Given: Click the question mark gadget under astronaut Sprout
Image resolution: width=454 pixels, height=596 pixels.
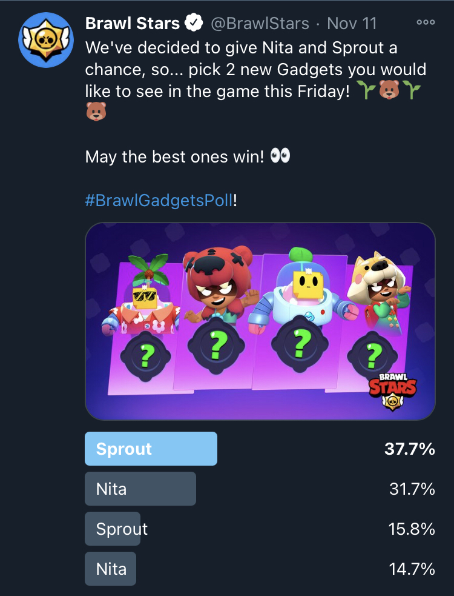Looking at the screenshot, I should (x=299, y=344).
